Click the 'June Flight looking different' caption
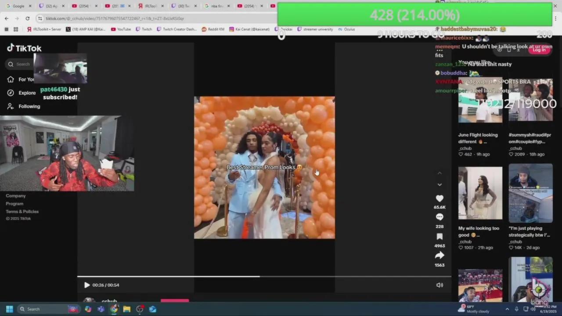Image resolution: width=562 pixels, height=316 pixels. [478, 138]
